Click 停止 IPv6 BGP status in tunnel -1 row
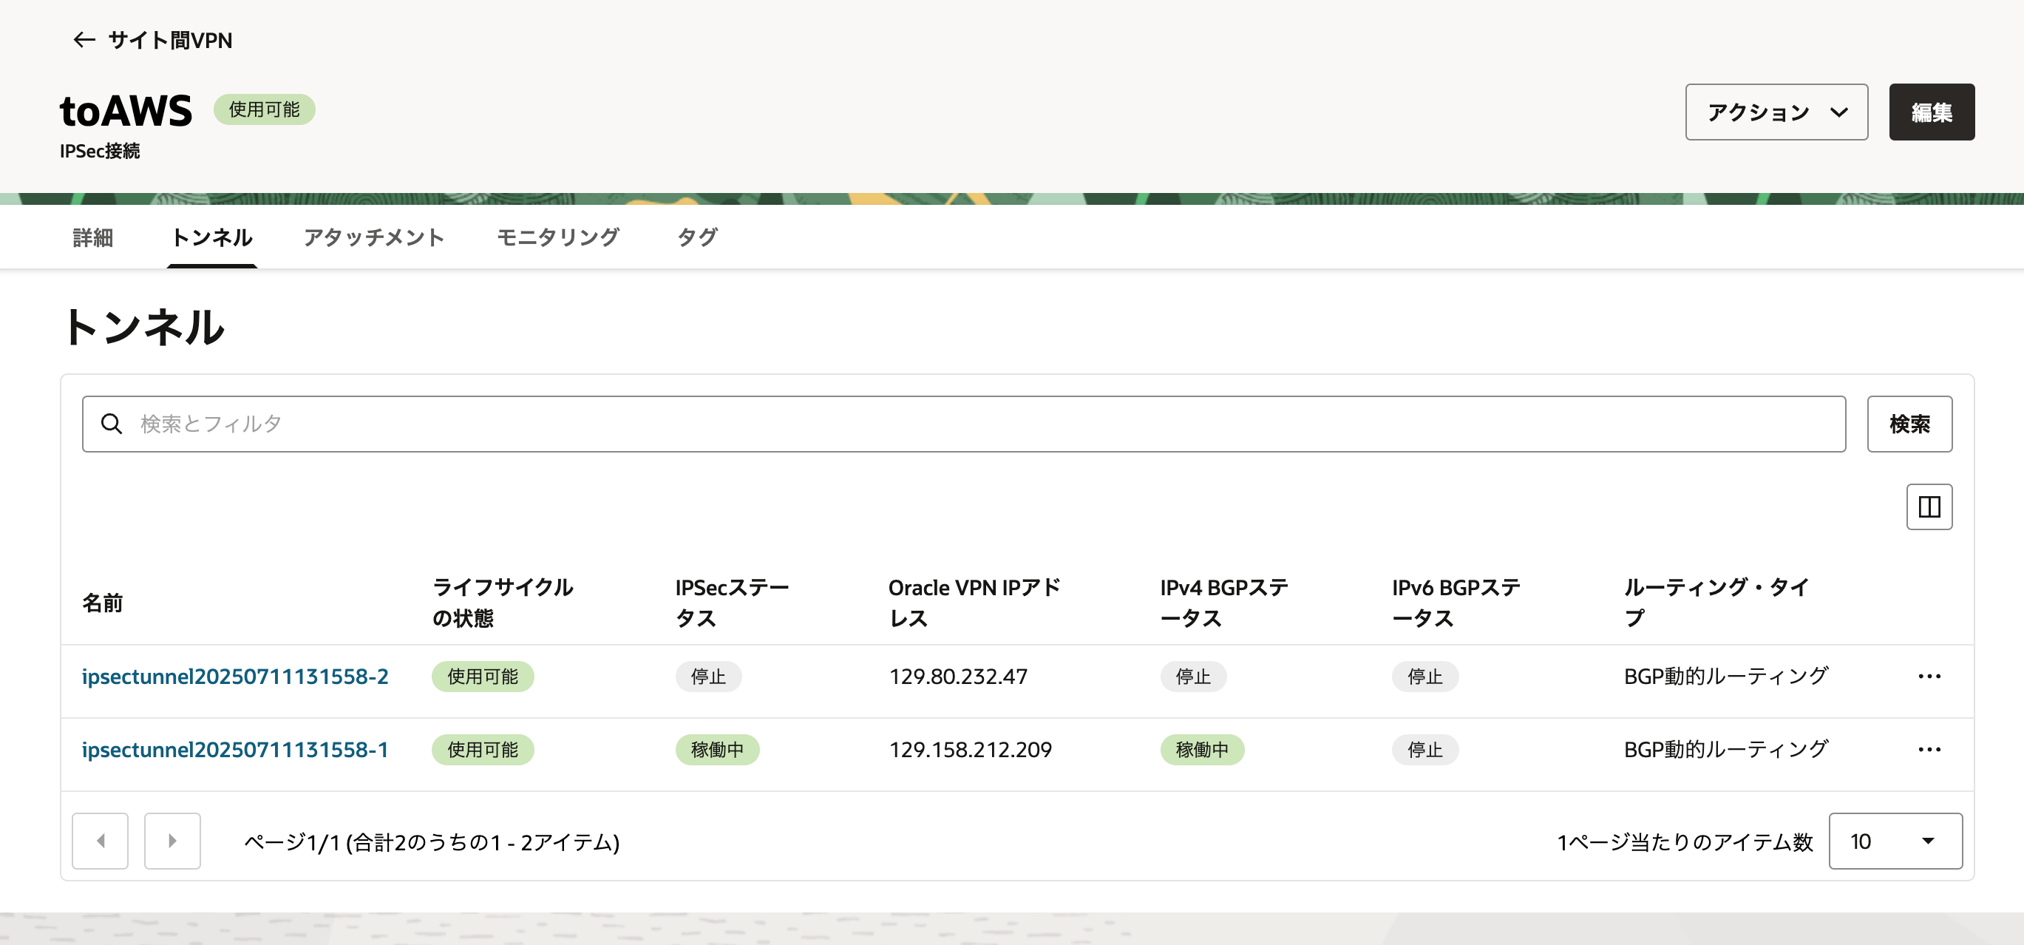Image resolution: width=2024 pixels, height=945 pixels. coord(1424,749)
